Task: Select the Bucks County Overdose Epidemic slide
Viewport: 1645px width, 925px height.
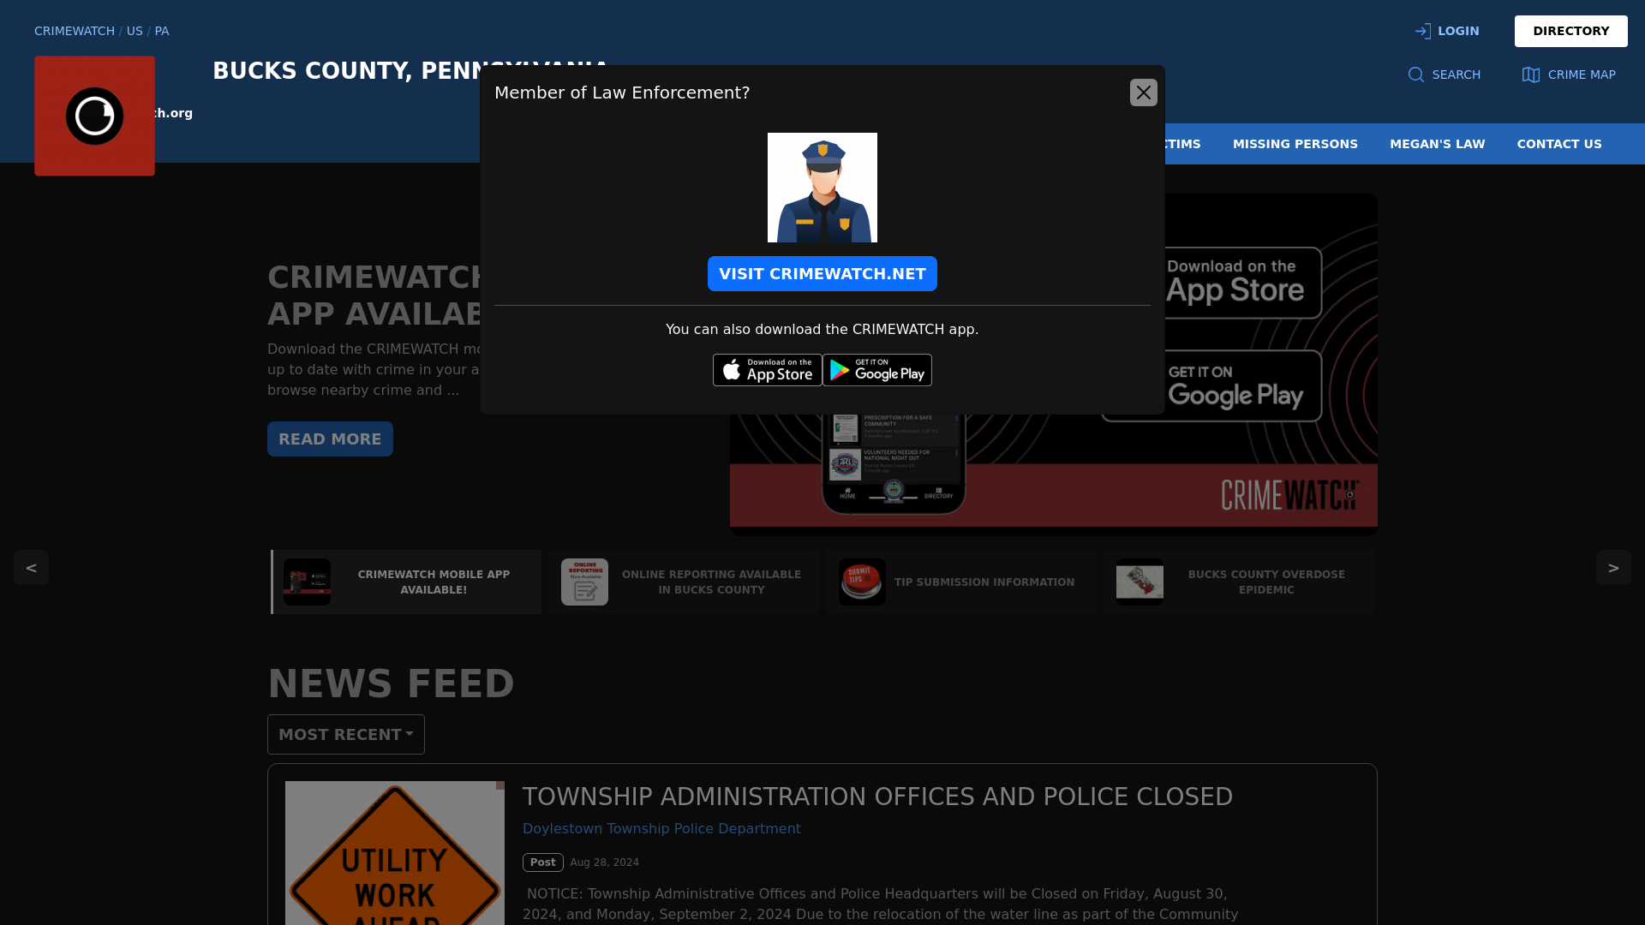Action: coord(1239,582)
